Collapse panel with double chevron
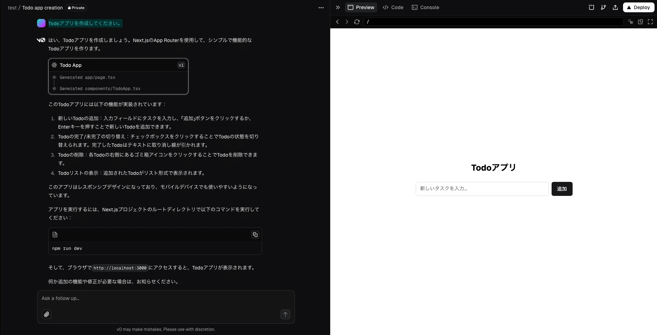The width and height of the screenshot is (657, 335). 338,7
